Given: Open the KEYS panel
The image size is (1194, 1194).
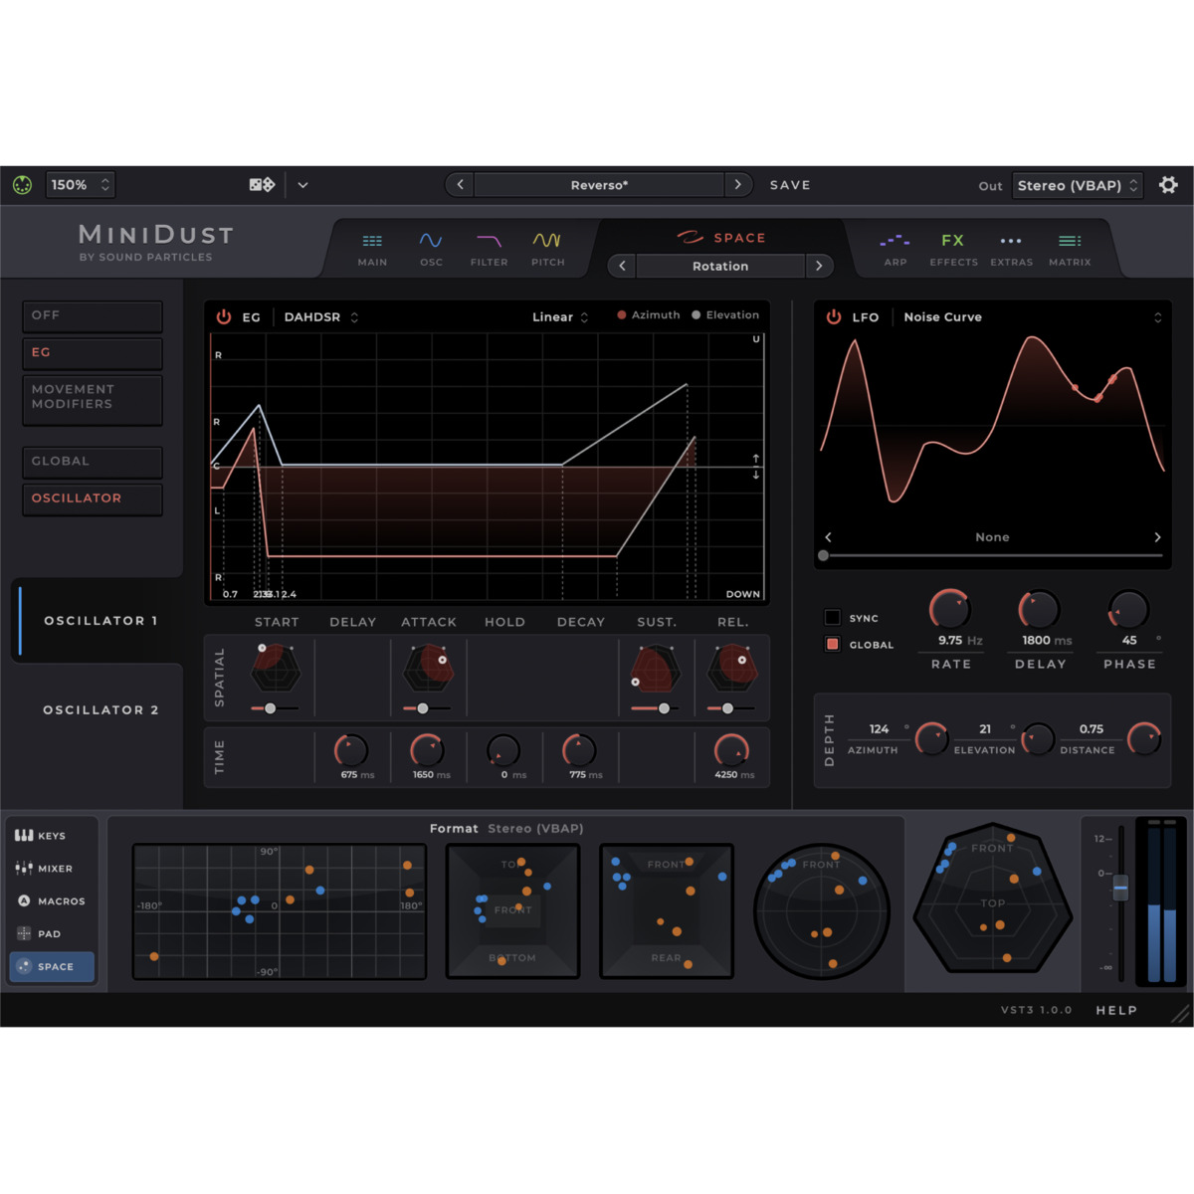Looking at the screenshot, I should 53,836.
